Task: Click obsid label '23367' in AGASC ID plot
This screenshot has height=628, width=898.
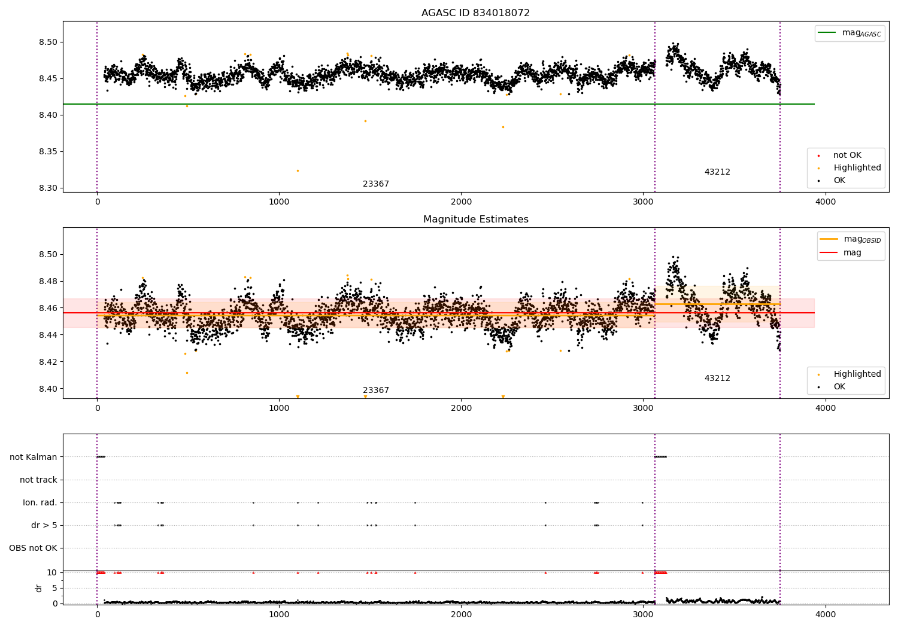Action: [376, 184]
